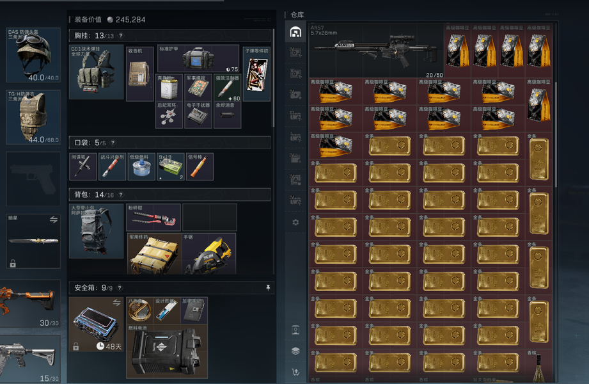Select the 后妃耳环 earrings item
The image size is (589, 384).
pyautogui.click(x=169, y=115)
